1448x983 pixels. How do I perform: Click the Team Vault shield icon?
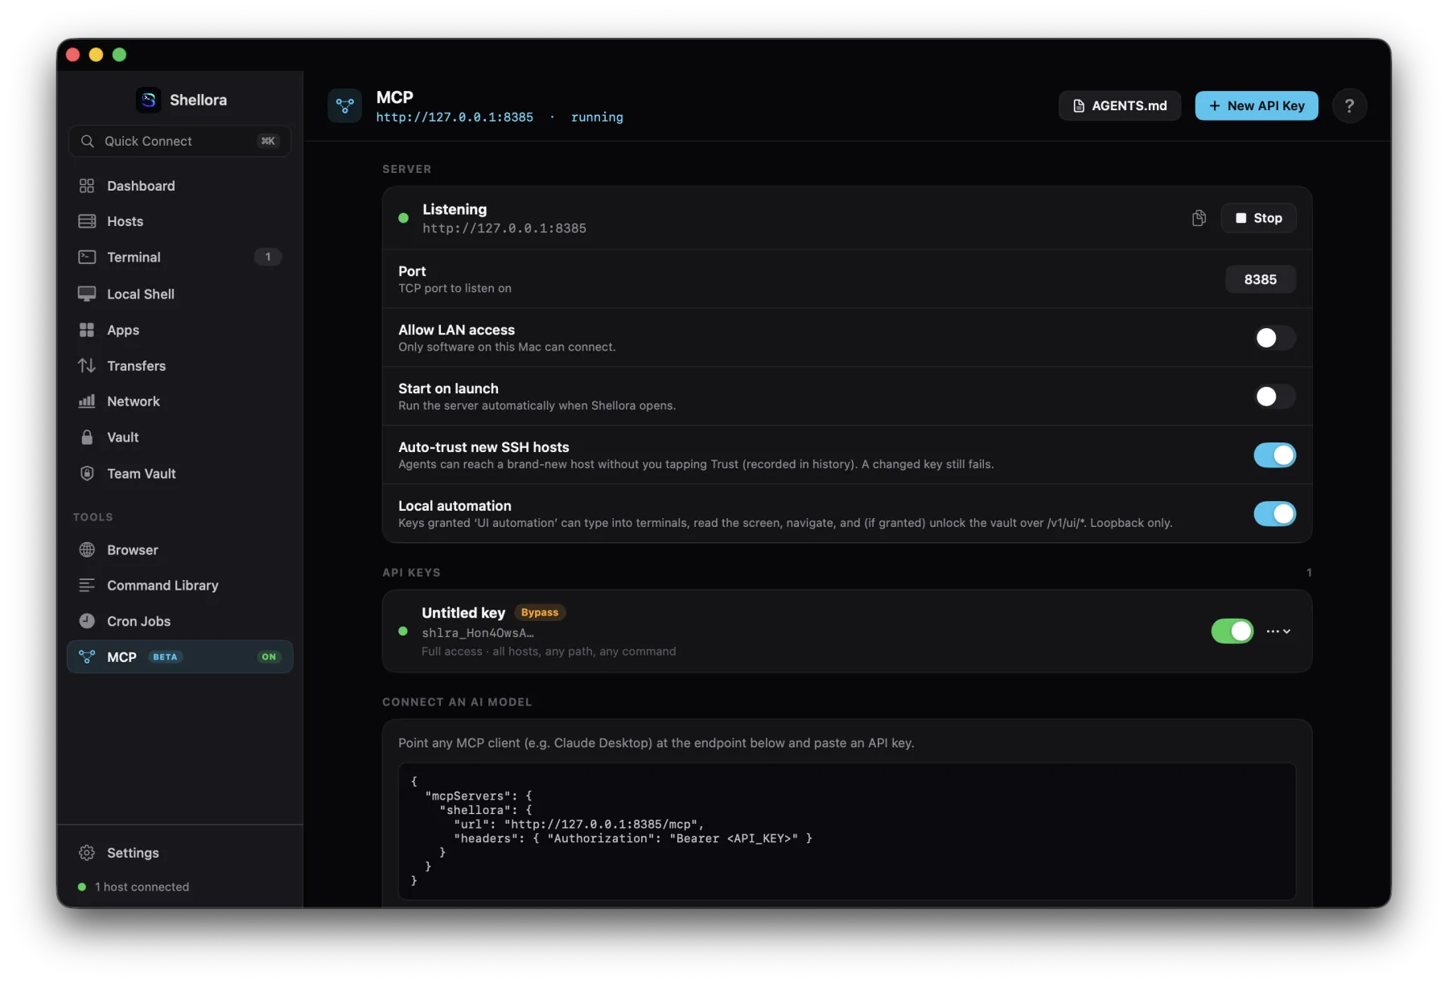coord(87,473)
